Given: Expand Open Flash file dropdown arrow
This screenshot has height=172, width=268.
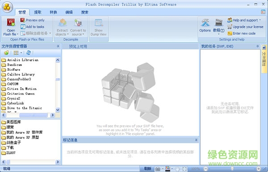Looking at the screenshot, I should [x=17, y=34].
